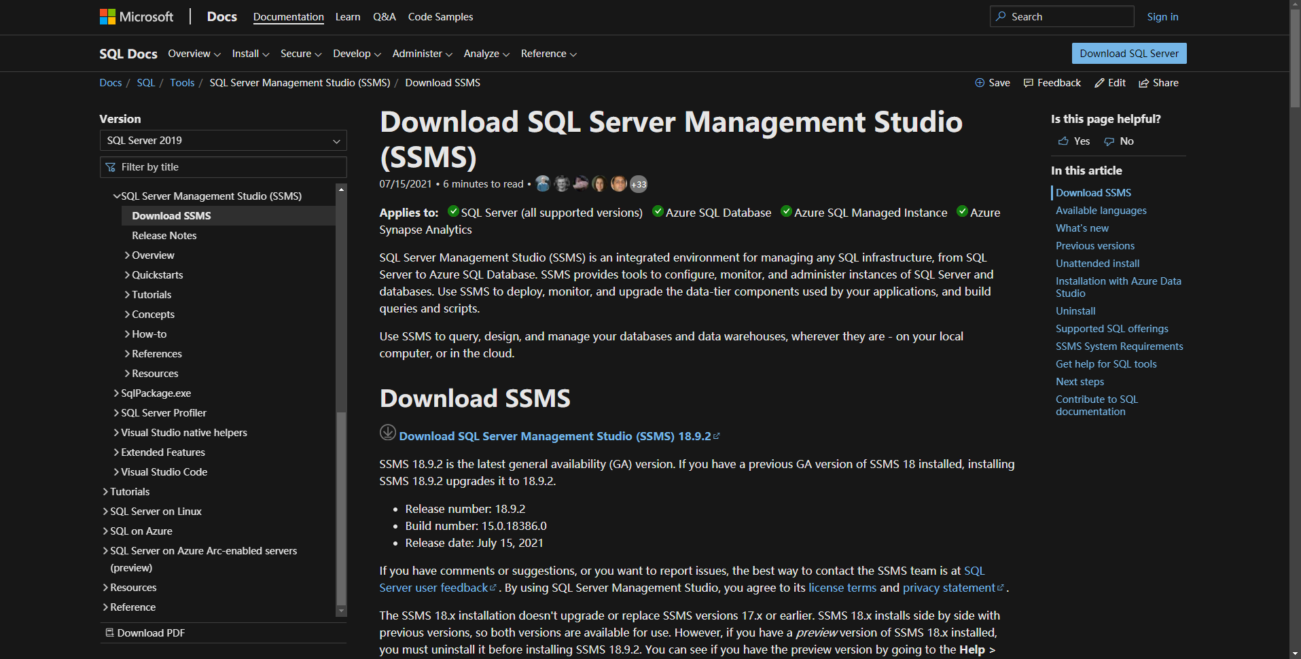Viewport: 1301px width, 659px height.
Task: Click the Feedback speech icon
Action: (x=1029, y=83)
